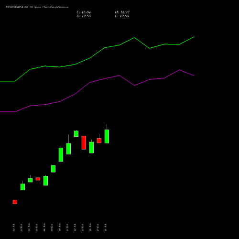Image resolution: width=239 pixels, height=239 pixels.
Task: Click the green candle above 09 Feb
Action: [x=53, y=169]
